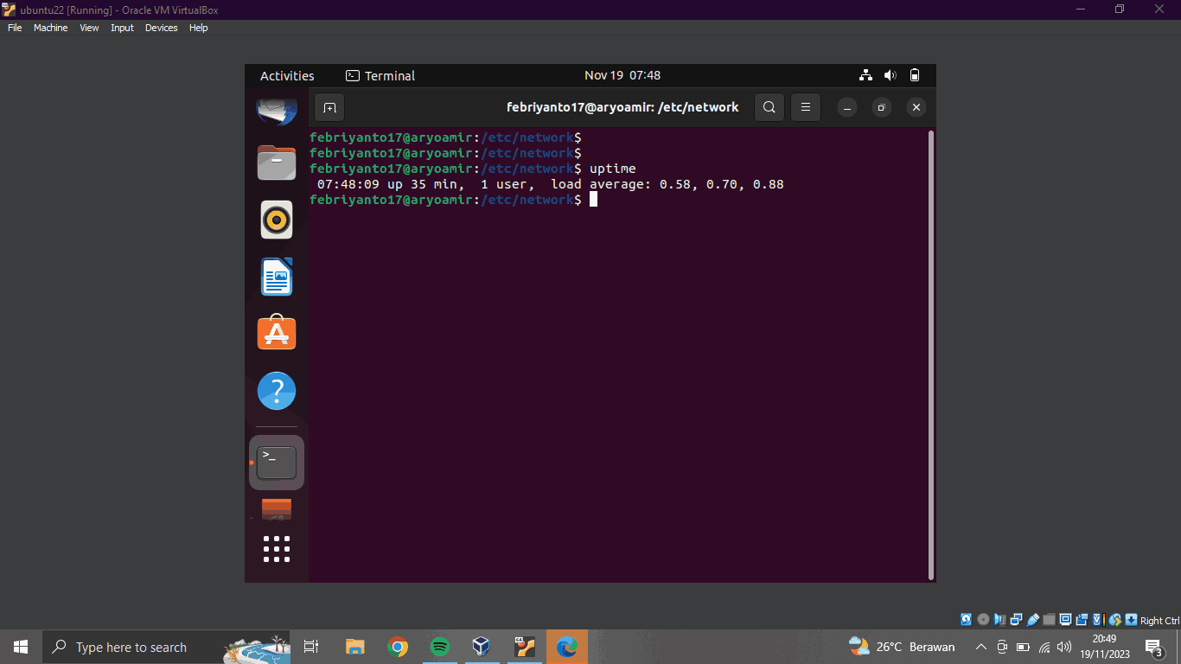The height and width of the screenshot is (664, 1181).
Task: Open VirtualBox Manager from the Windows taskbar
Action: (482, 647)
